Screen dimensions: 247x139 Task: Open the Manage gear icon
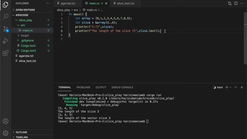[x=5, y=133]
